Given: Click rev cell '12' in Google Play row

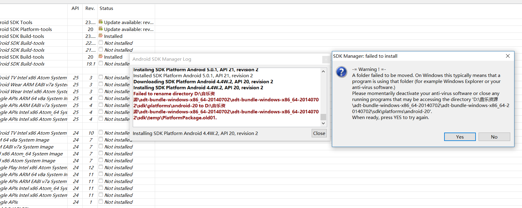Looking at the screenshot, I should pyautogui.click(x=91, y=167).
